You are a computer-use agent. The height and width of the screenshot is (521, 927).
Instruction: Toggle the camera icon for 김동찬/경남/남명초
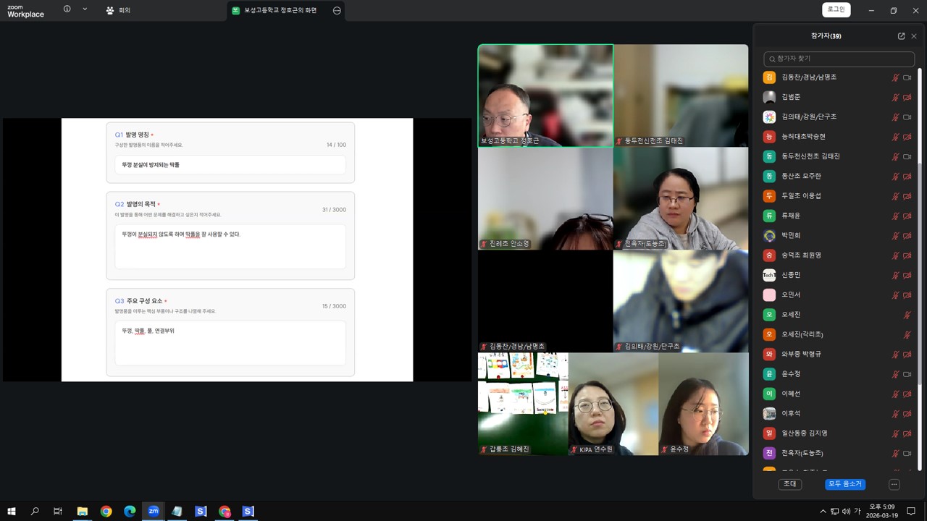click(907, 77)
